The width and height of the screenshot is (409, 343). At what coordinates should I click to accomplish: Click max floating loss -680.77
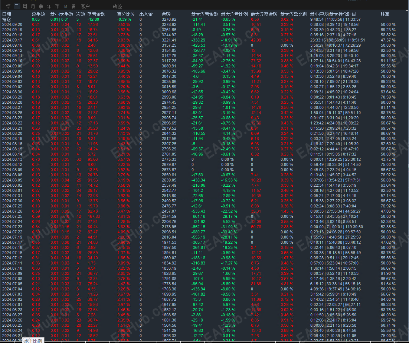[198, 232]
